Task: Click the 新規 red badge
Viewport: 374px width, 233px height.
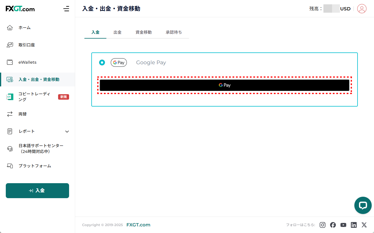Action: point(64,97)
